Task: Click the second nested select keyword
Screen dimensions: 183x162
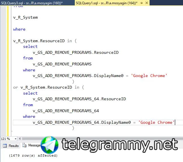Action: coord(30,93)
